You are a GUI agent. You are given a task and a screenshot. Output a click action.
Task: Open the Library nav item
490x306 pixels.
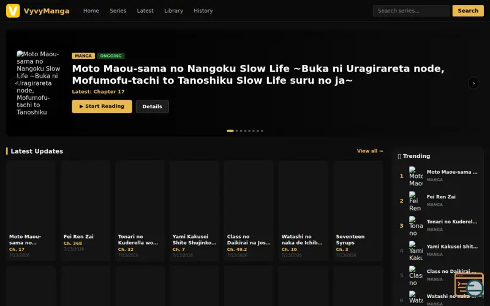tap(173, 10)
